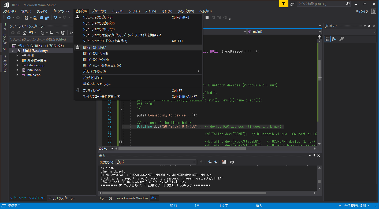379x209 pixels.
Task: Save the current file with the floppy icon
Action: pos(41,18)
